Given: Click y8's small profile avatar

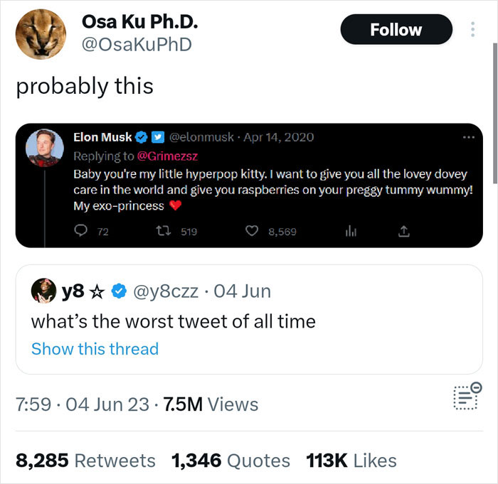Looking at the screenshot, I should click(44, 291).
